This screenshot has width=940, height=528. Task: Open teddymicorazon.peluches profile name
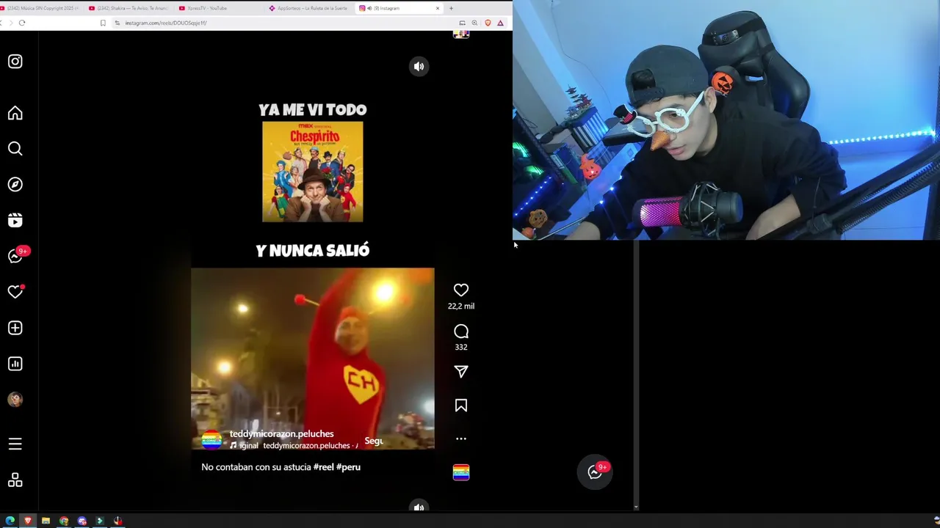click(281, 434)
